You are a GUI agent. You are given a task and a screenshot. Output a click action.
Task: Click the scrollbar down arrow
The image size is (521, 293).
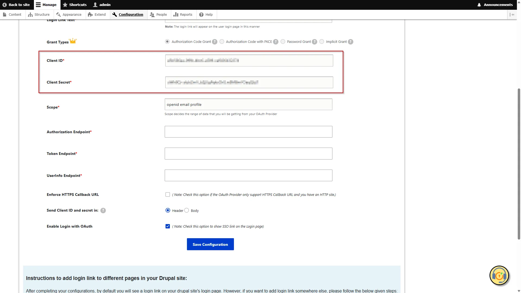pyautogui.click(x=519, y=291)
